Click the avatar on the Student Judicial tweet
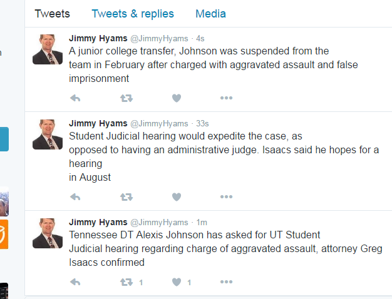This screenshot has width=392, height=299. (x=48, y=134)
